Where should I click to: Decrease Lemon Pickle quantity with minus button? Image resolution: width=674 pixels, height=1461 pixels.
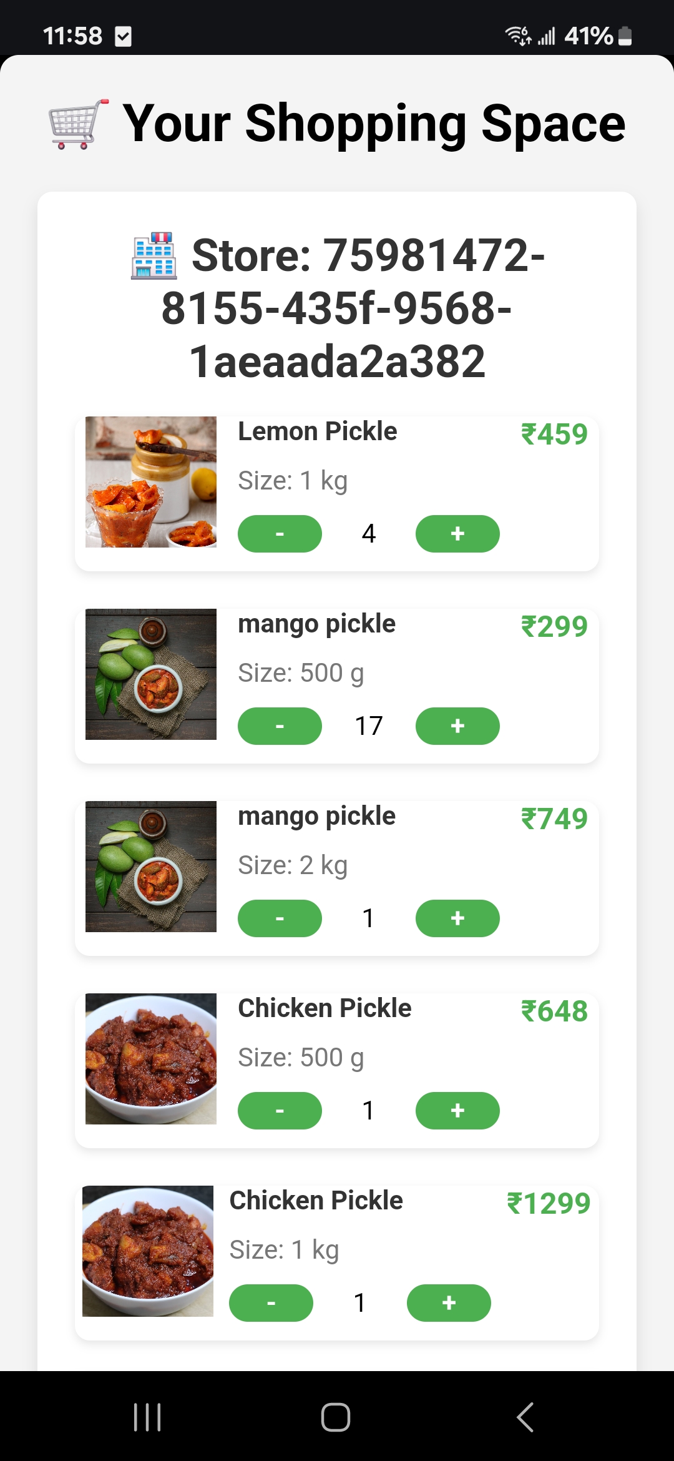click(280, 534)
